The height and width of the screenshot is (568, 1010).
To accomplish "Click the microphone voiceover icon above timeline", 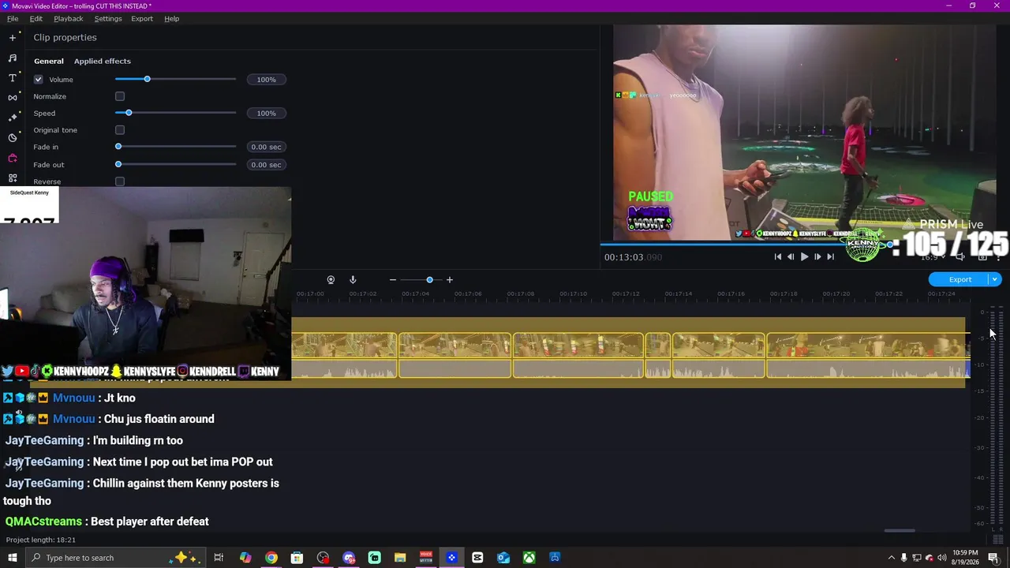I will 353,279.
